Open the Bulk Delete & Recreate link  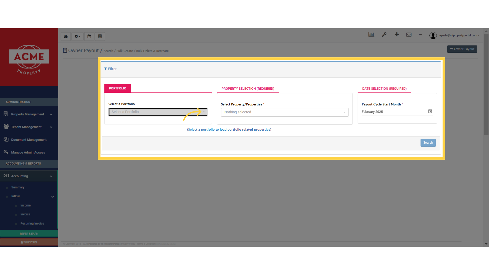click(x=152, y=51)
